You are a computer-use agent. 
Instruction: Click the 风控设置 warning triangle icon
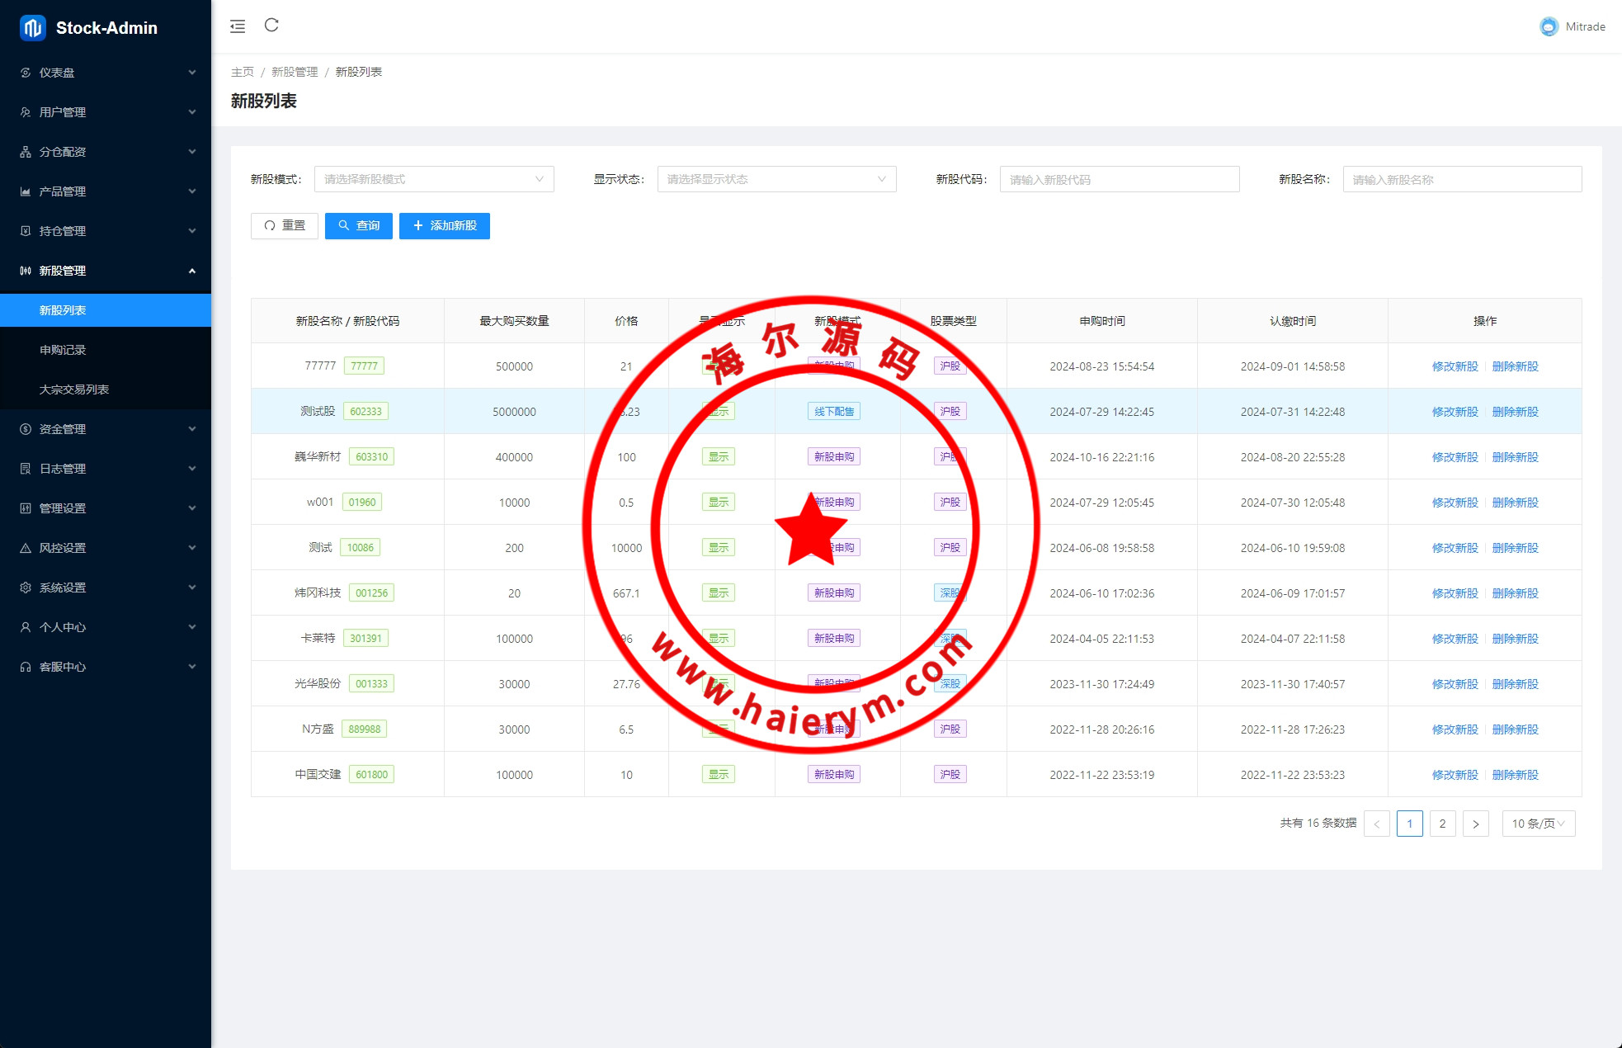point(26,548)
